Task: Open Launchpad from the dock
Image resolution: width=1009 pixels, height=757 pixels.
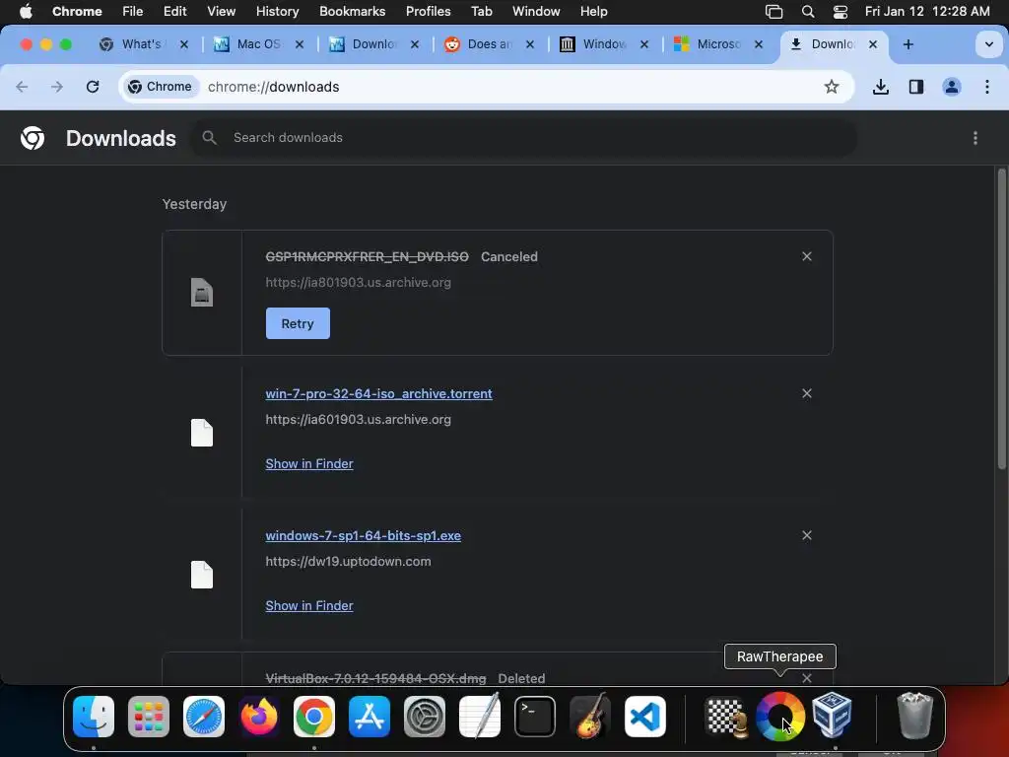Action: [149, 717]
